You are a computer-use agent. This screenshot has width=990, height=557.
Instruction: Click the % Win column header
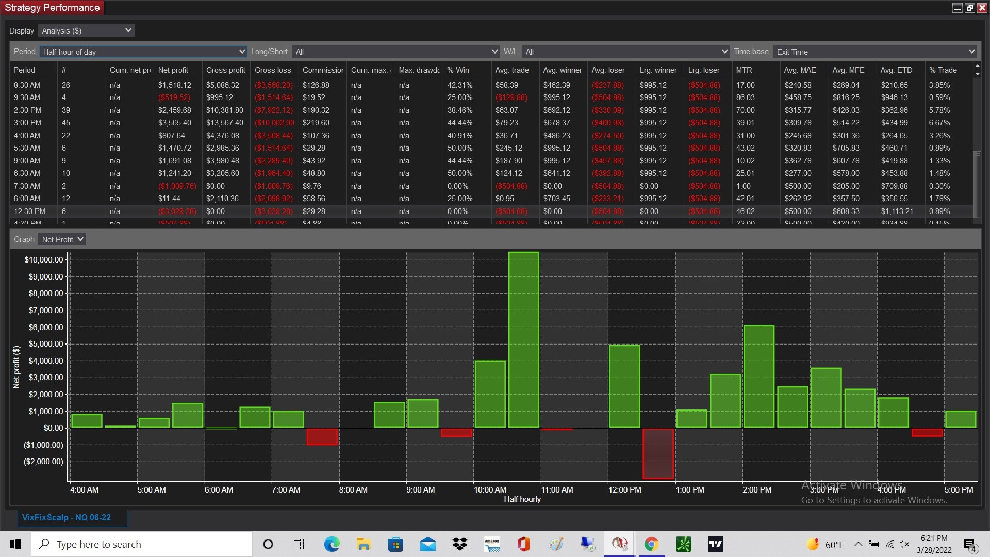pos(458,70)
